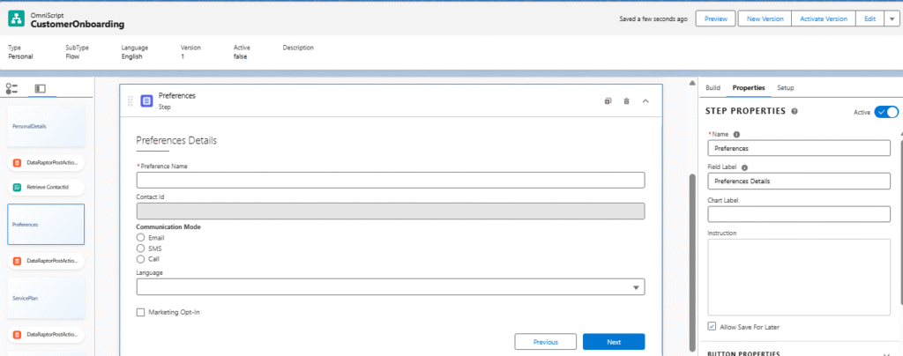The height and width of the screenshot is (356, 903).
Task: Grab the Preferences step drag handle
Action: pyautogui.click(x=131, y=101)
